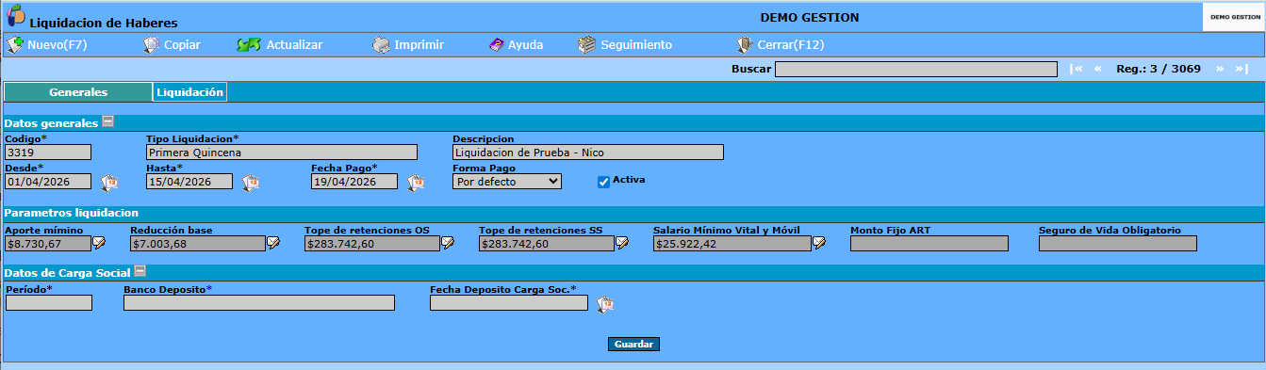Click the Seguro de Vida Obligatorio field
This screenshot has height=370, width=1266.
(x=1118, y=244)
